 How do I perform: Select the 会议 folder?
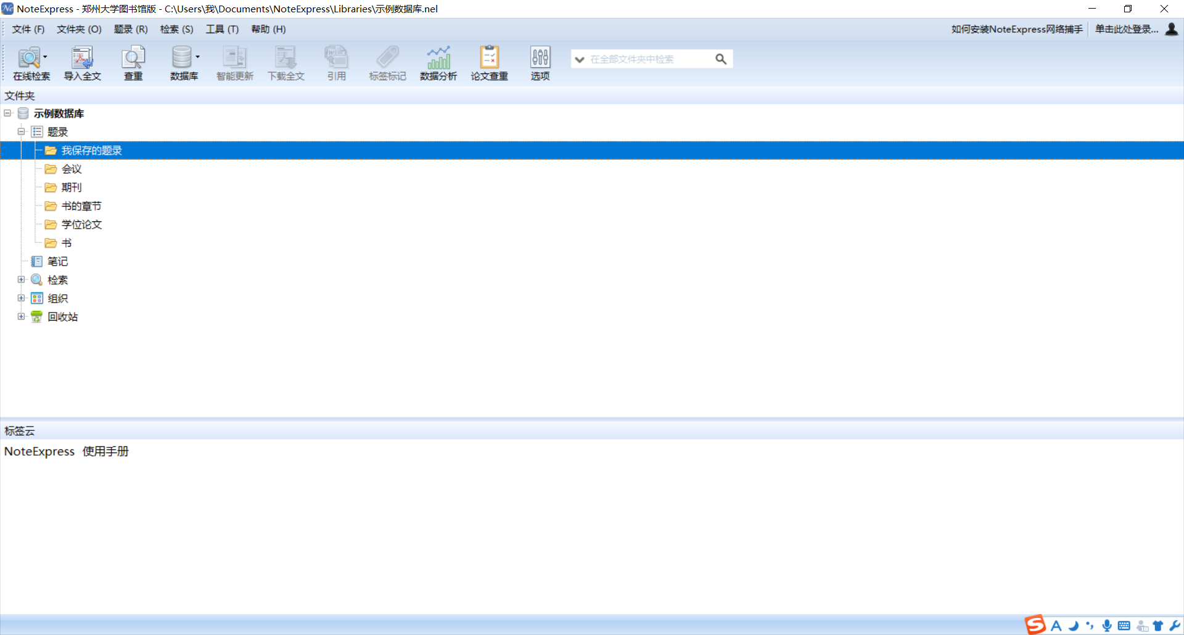pos(72,169)
